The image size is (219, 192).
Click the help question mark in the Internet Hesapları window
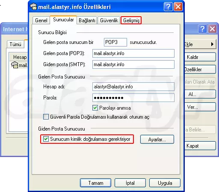(x=202, y=29)
